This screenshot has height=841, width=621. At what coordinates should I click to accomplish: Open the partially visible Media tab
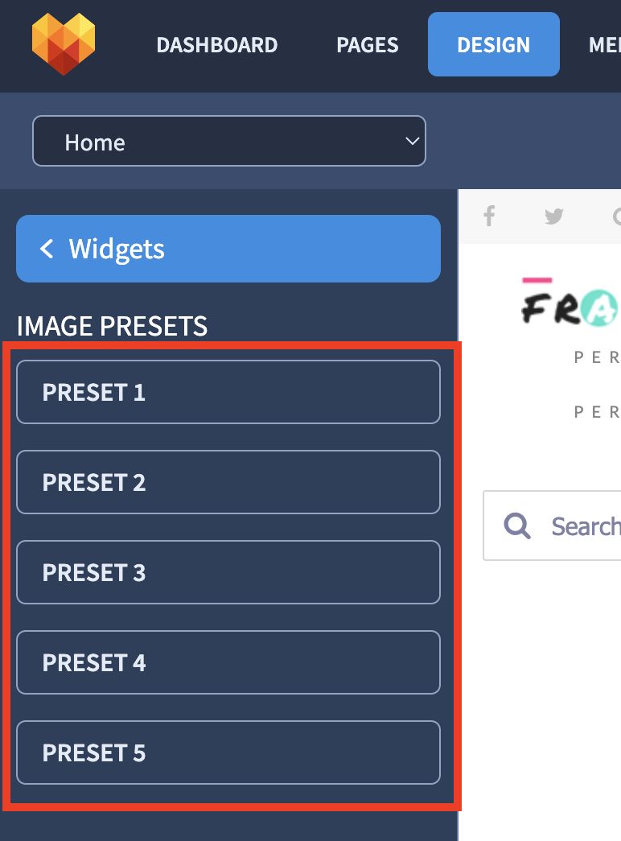point(604,44)
